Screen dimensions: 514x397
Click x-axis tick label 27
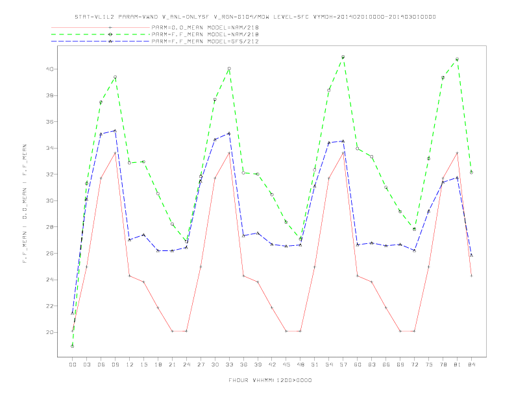point(201,365)
